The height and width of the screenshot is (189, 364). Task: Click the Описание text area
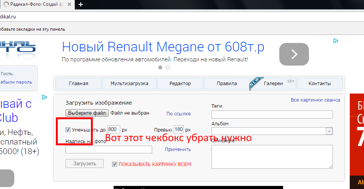272,156
